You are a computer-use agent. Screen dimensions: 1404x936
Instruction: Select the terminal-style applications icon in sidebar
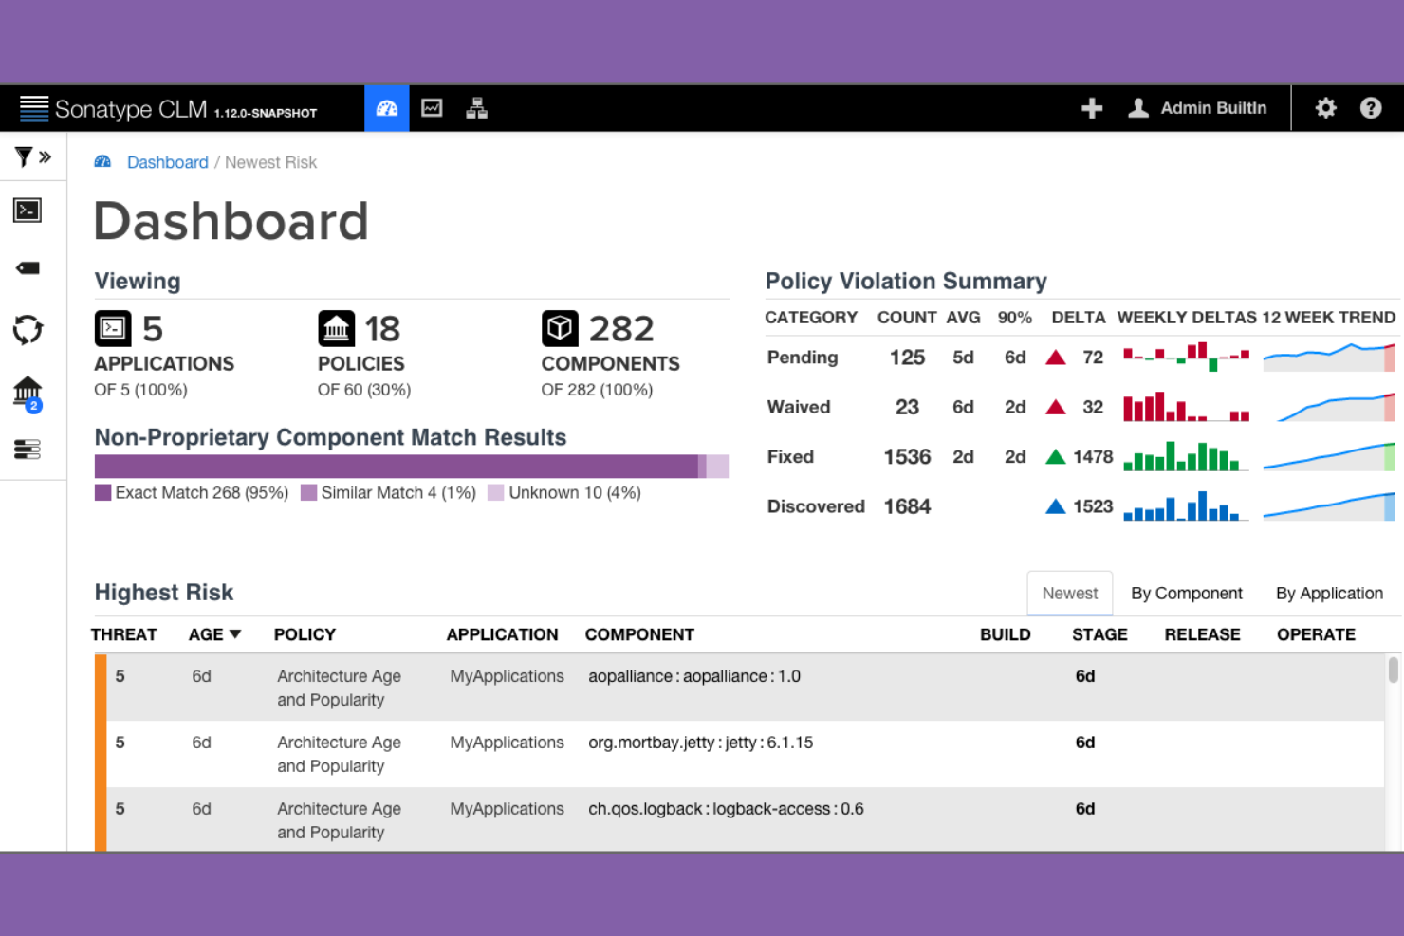click(x=28, y=210)
